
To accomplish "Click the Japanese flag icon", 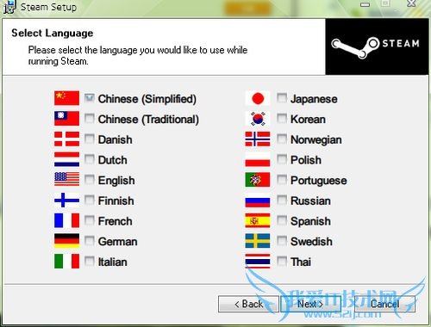I will click(258, 98).
